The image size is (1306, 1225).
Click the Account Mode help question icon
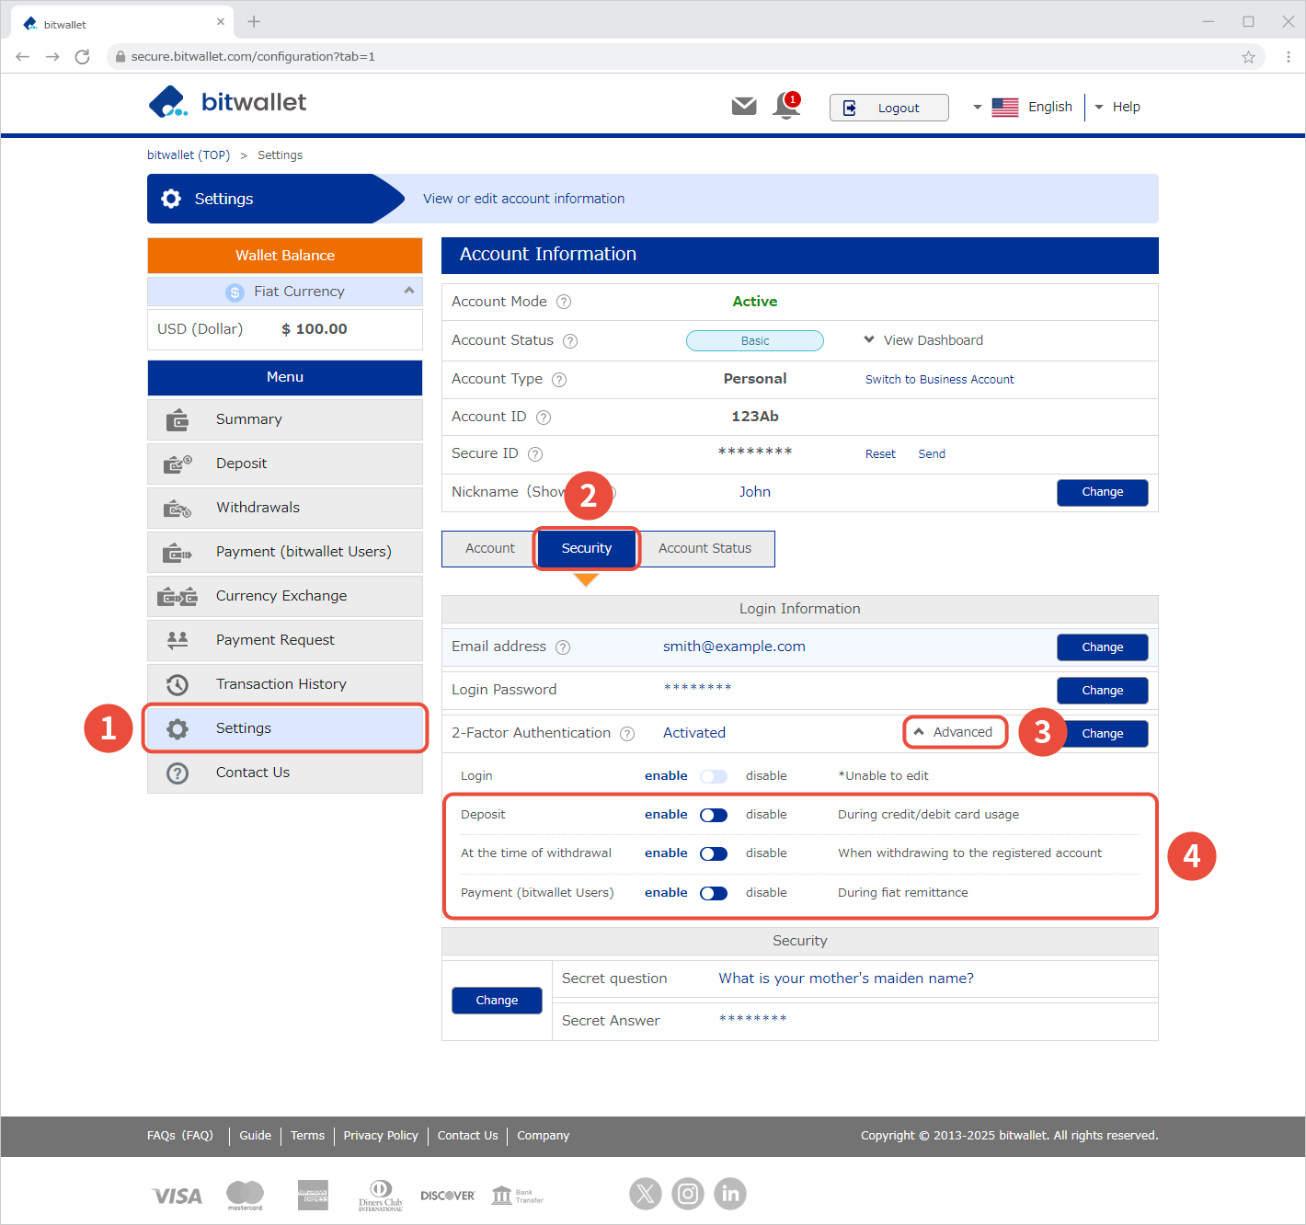click(564, 302)
